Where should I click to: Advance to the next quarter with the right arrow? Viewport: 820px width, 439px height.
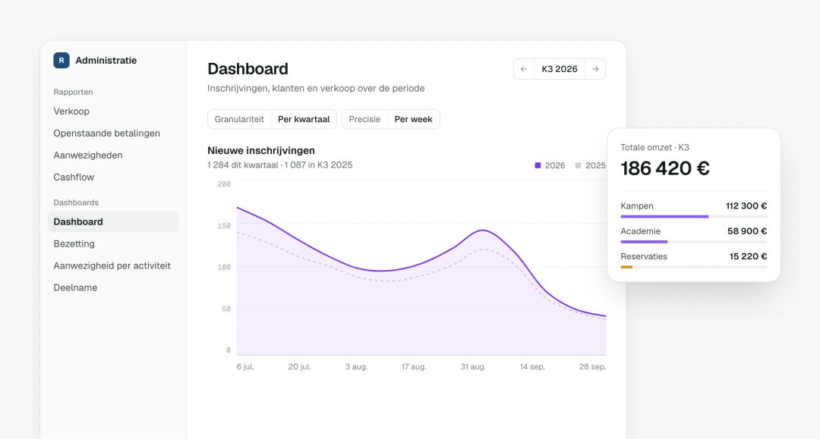click(595, 69)
